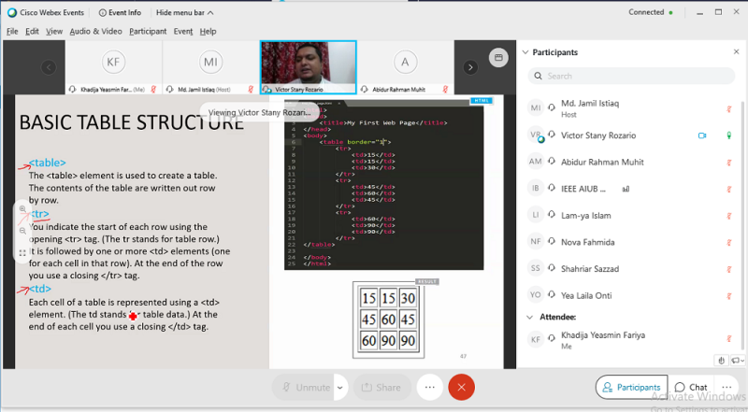Collapse the Participants panel header chevron
748x412 pixels.
[x=524, y=52]
